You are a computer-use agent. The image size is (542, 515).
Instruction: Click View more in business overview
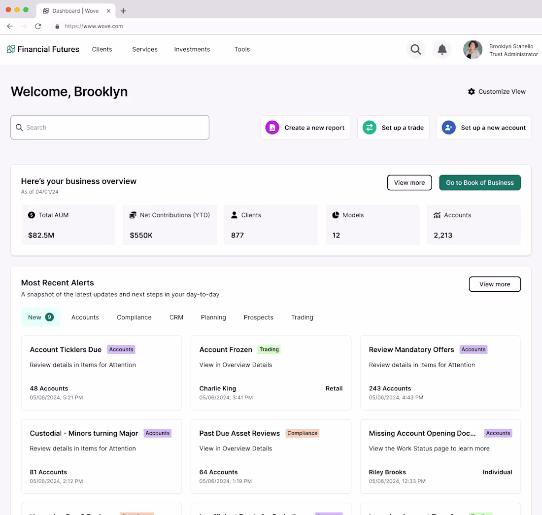pyautogui.click(x=409, y=182)
